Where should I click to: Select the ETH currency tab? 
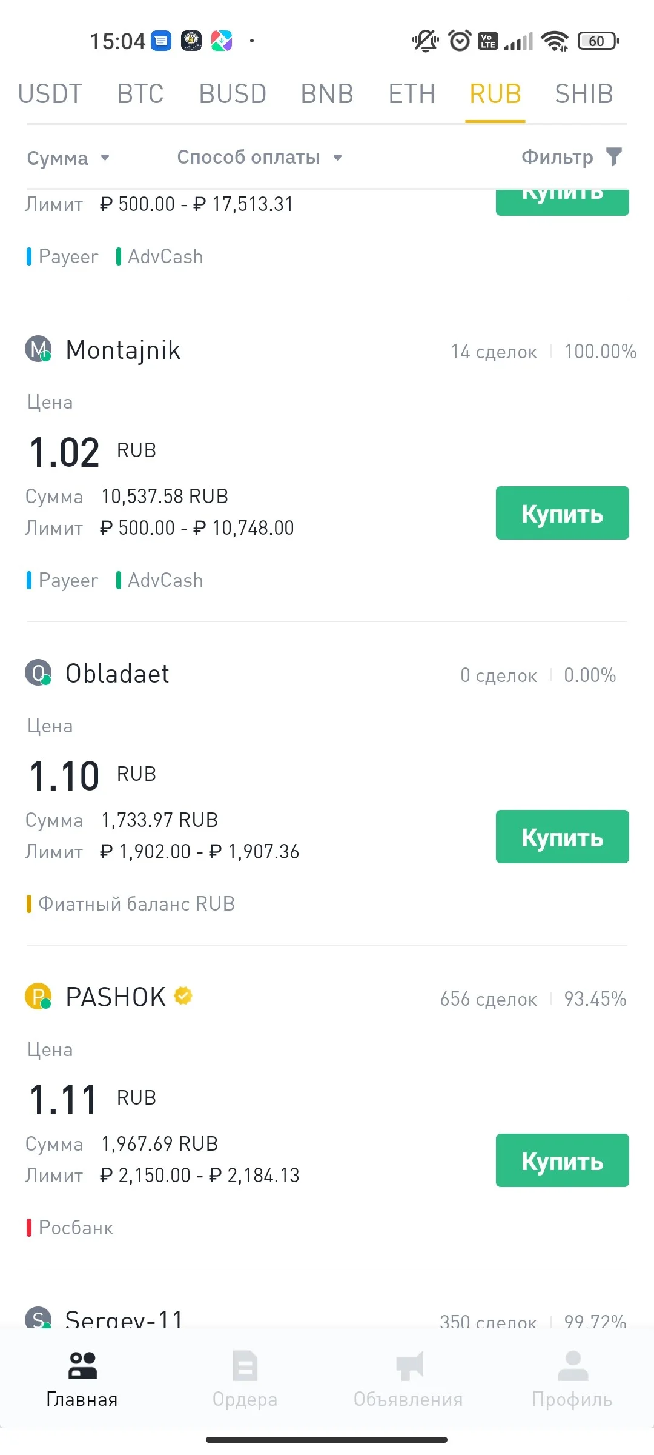tap(412, 94)
